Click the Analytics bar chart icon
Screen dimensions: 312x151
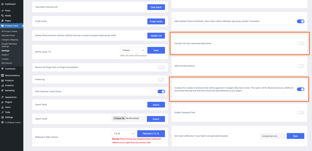tap(2, 85)
